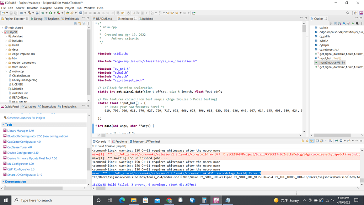
Task: Toggle word wrap in the console
Action: (x=327, y=141)
